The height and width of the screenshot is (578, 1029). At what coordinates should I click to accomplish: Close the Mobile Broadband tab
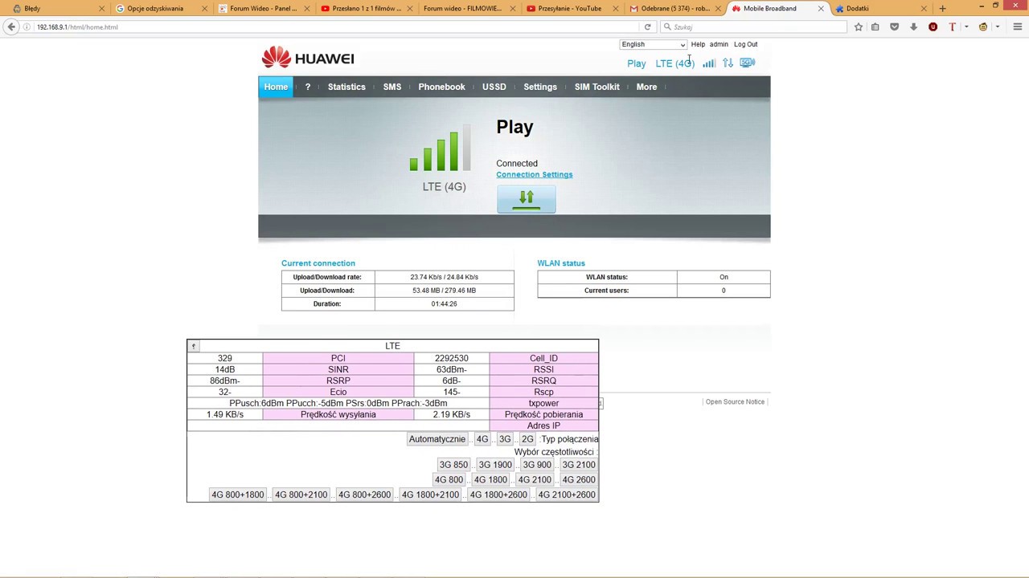point(821,9)
